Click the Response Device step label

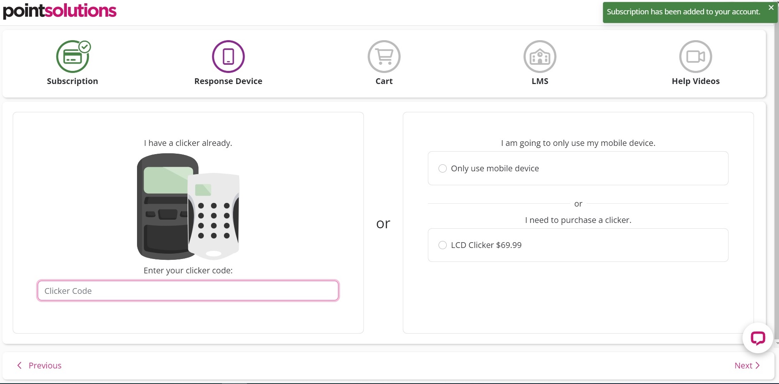pyautogui.click(x=228, y=81)
